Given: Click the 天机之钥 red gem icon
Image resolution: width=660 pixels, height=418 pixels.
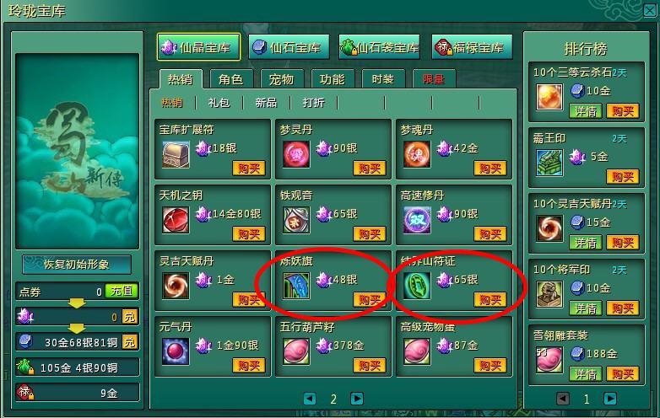Looking at the screenshot, I should click(176, 220).
